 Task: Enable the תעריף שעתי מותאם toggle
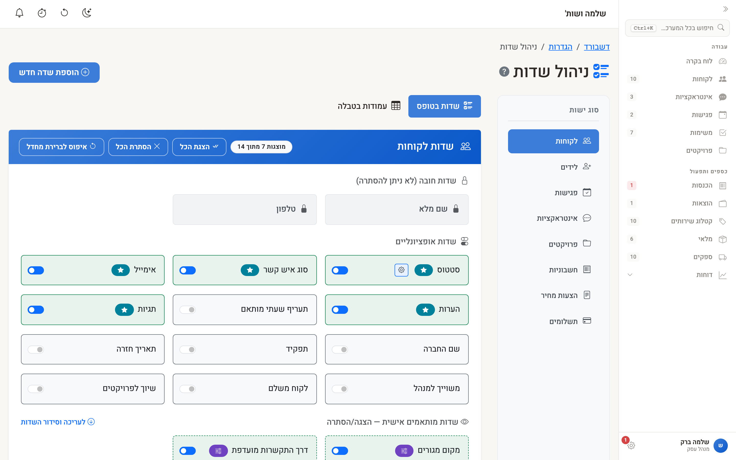[x=187, y=310]
